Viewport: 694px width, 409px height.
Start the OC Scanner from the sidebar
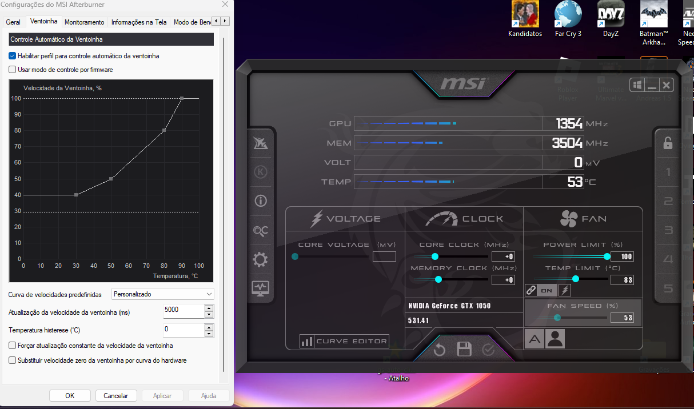[261, 230]
